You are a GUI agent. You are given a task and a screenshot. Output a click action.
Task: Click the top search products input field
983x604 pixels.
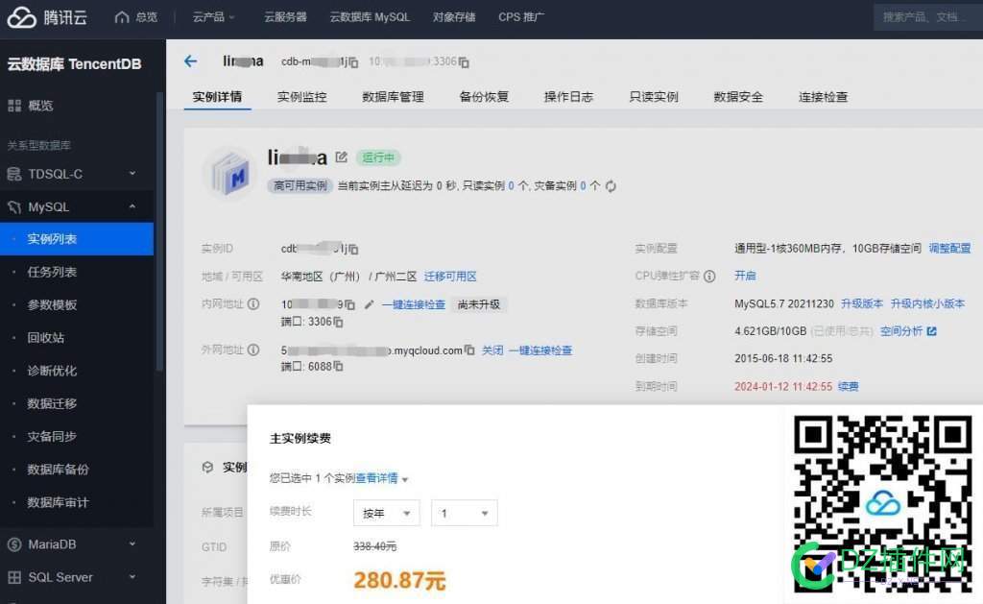click(928, 17)
